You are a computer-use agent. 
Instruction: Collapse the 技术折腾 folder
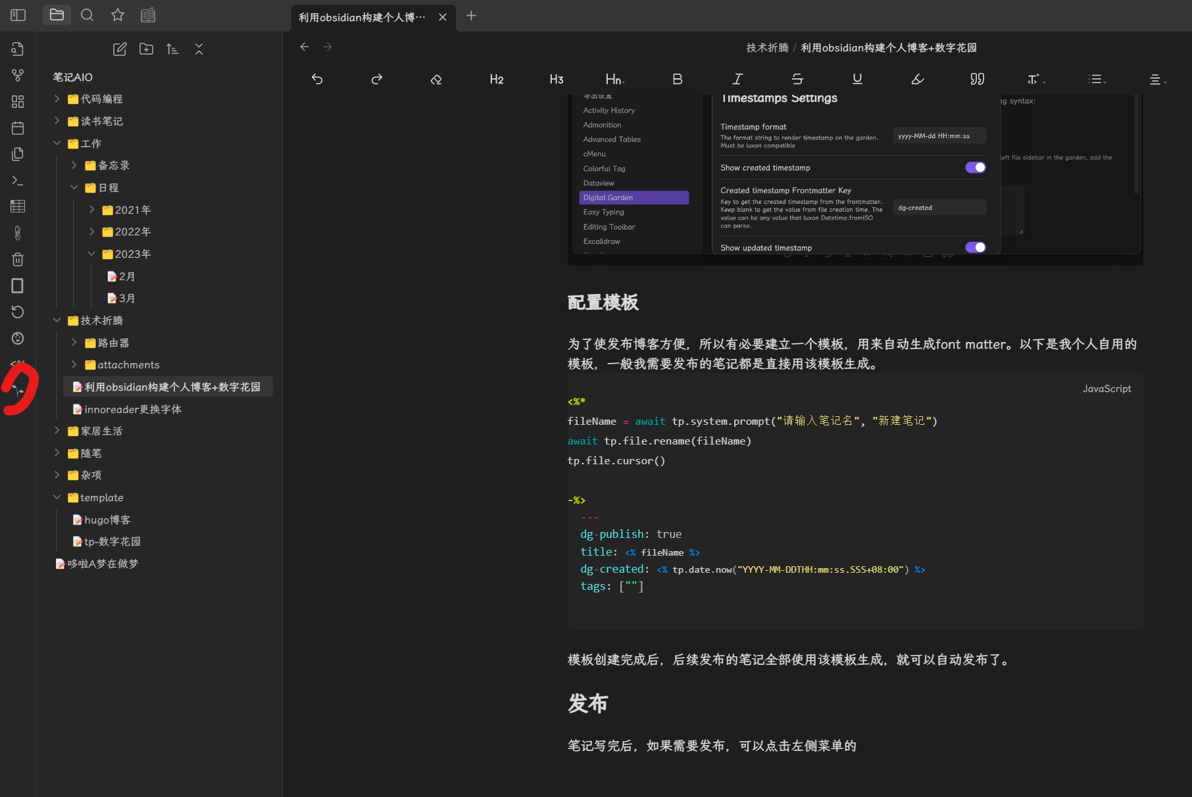click(x=57, y=320)
